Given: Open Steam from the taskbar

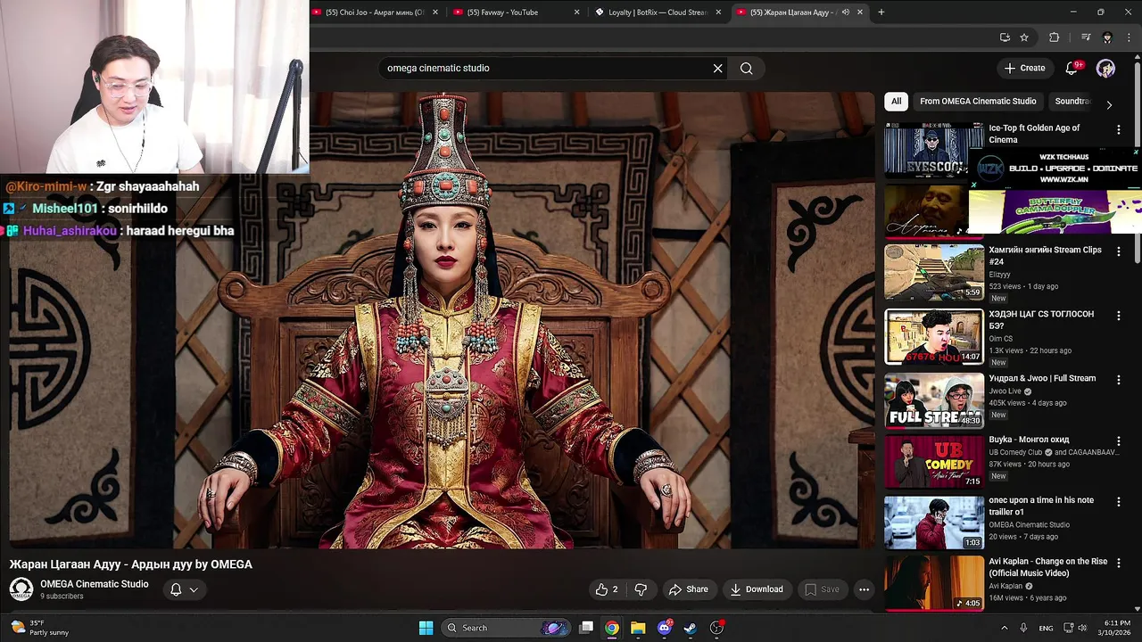Looking at the screenshot, I should (x=690, y=628).
